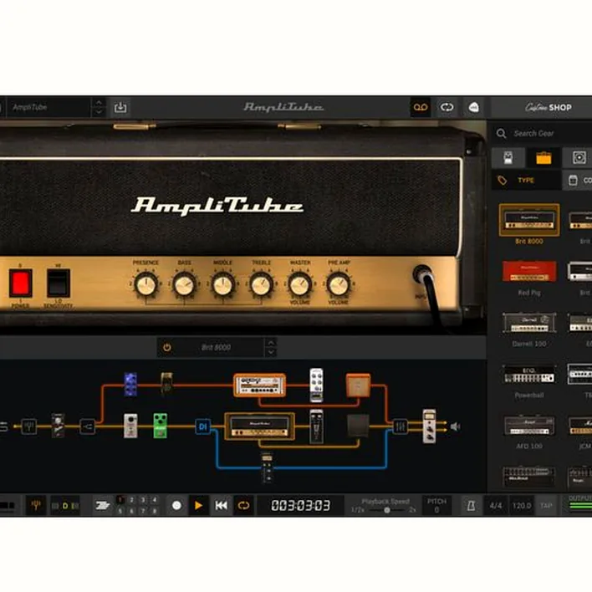Select the orange amp head in upper chain
The width and height of the screenshot is (592, 592).
pyautogui.click(x=259, y=385)
